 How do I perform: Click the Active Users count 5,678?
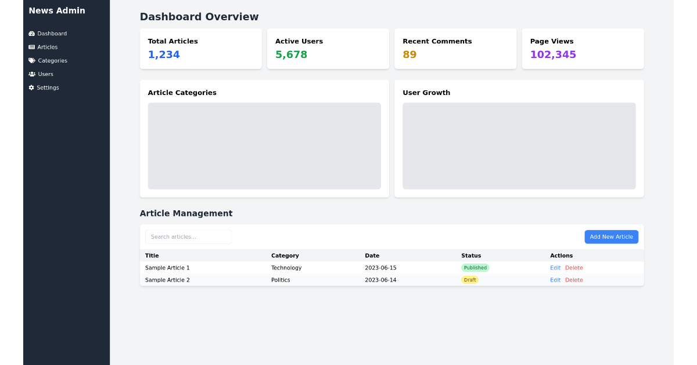pyautogui.click(x=292, y=54)
